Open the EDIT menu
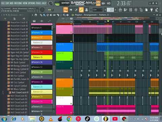This screenshot has width=162, height=122. tap(7, 3)
